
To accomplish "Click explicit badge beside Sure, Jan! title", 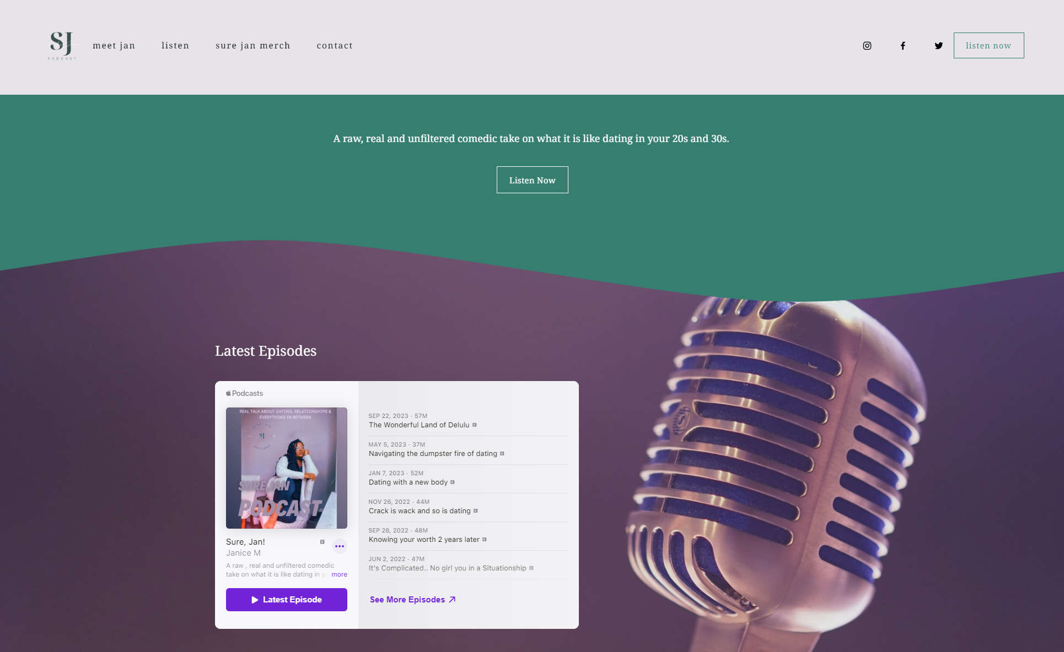I will click(x=323, y=542).
